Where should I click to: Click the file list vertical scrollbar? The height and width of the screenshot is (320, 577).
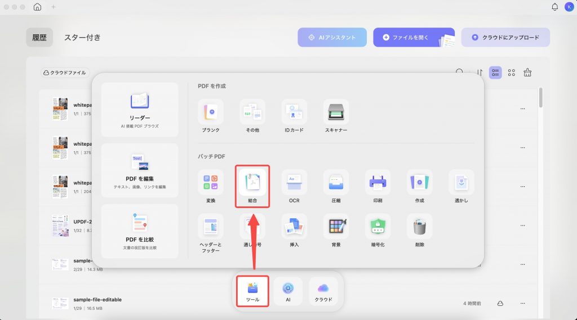point(540,97)
